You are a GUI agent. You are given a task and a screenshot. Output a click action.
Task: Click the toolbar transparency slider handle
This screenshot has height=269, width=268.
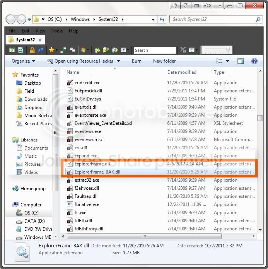(x=228, y=49)
